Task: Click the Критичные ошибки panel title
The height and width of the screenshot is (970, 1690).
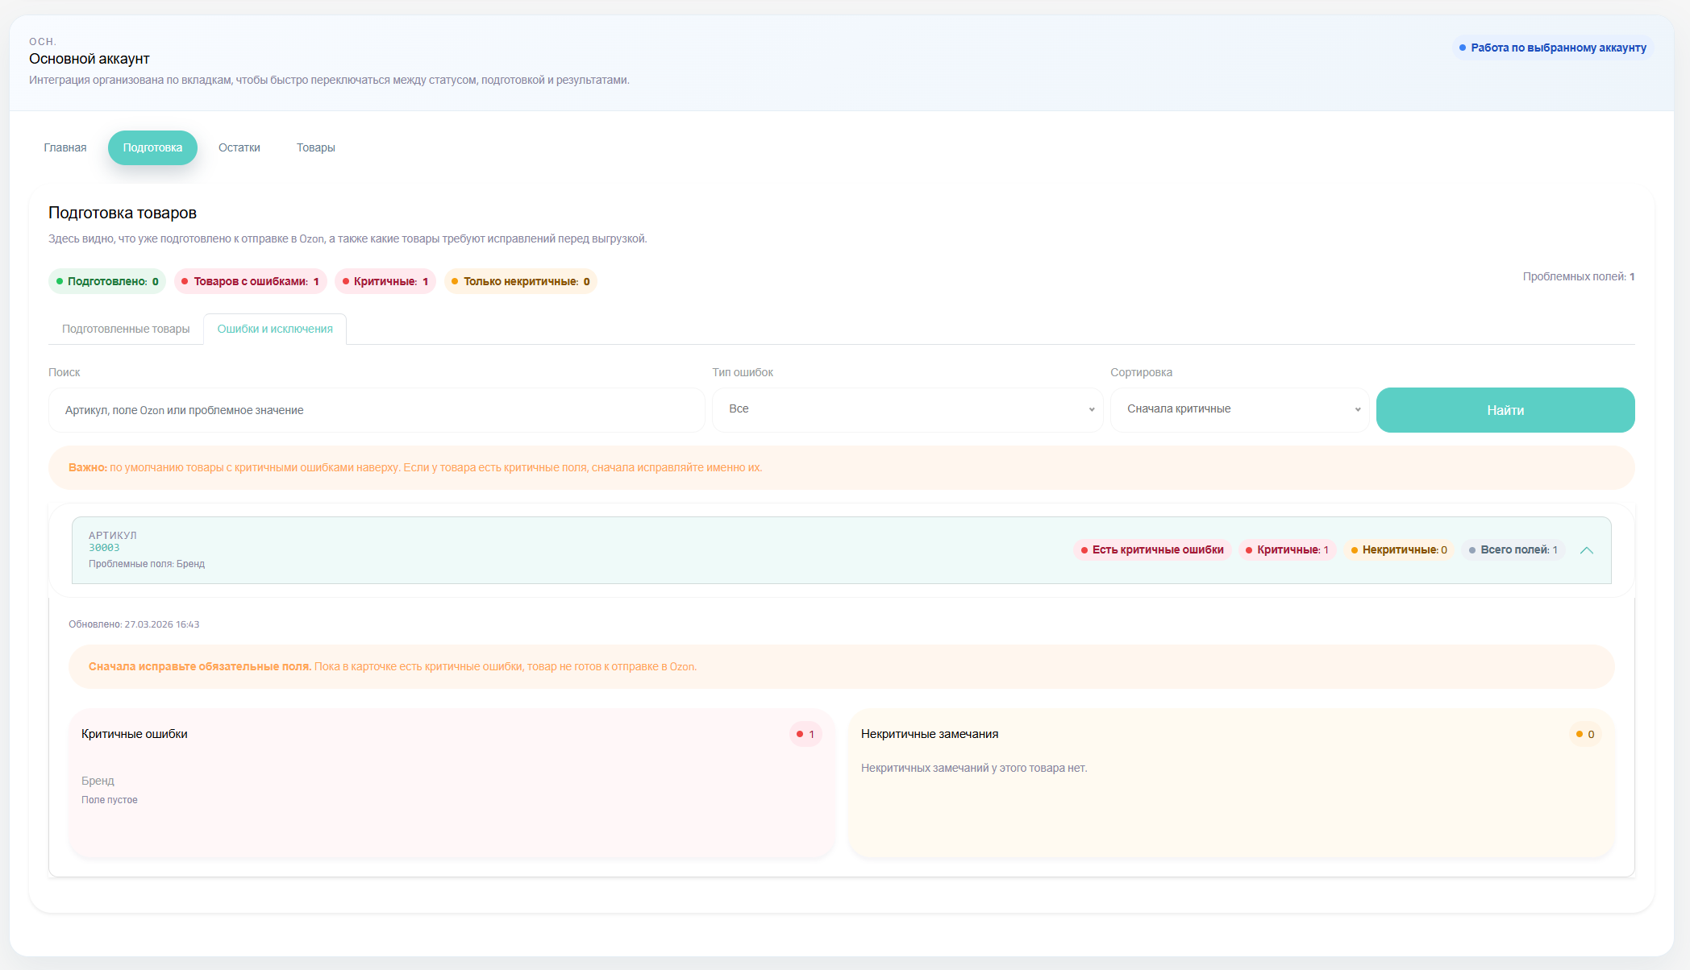Action: [x=135, y=734]
